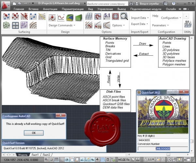The image size is (196, 163).
Task: Toggle Polar tracking in status bar
Action: coord(67,159)
